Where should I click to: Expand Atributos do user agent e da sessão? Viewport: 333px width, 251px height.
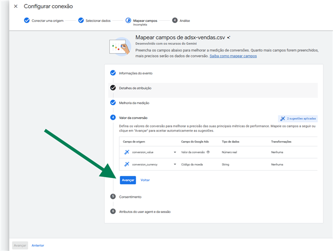click(x=145, y=212)
